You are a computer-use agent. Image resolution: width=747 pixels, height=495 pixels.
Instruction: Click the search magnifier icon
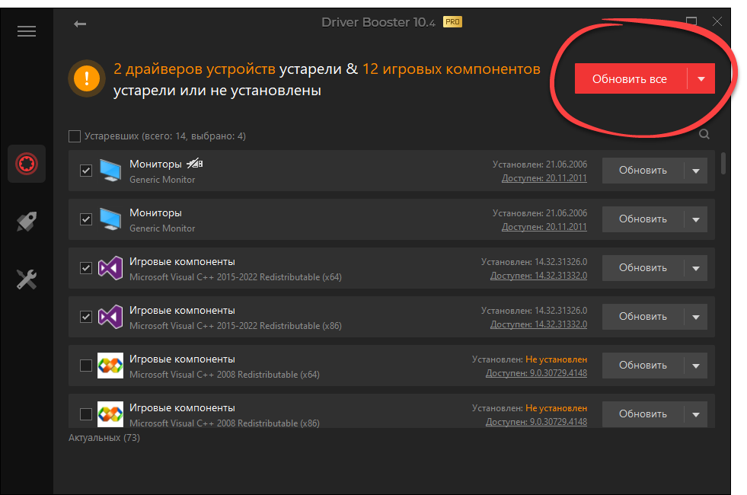click(x=704, y=134)
